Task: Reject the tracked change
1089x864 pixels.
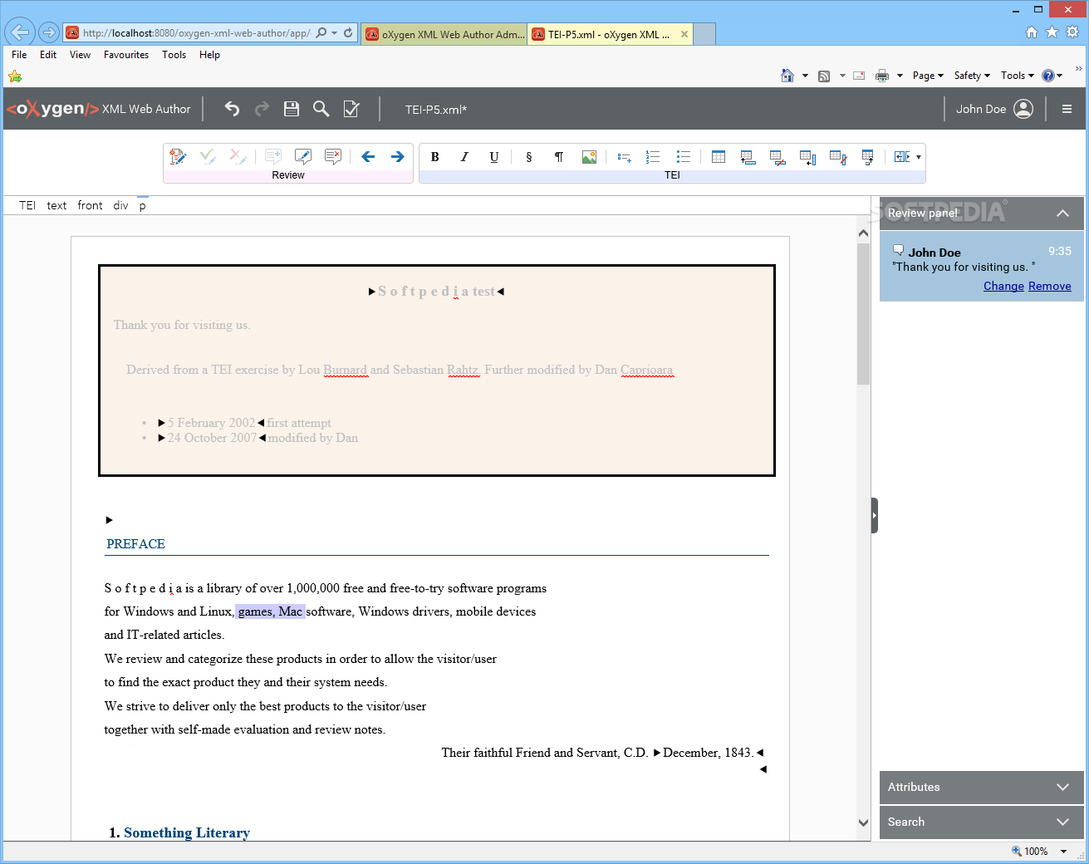Action: pos(238,156)
